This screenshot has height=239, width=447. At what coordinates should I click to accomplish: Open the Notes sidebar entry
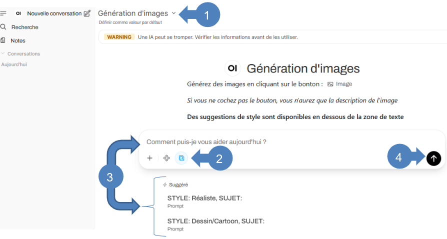click(x=18, y=40)
